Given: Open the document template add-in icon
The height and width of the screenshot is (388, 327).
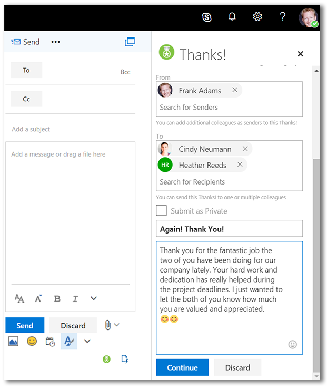Looking at the screenshot, I should click(x=125, y=359).
